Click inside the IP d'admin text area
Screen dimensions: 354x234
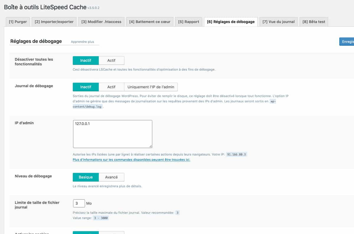point(112,134)
